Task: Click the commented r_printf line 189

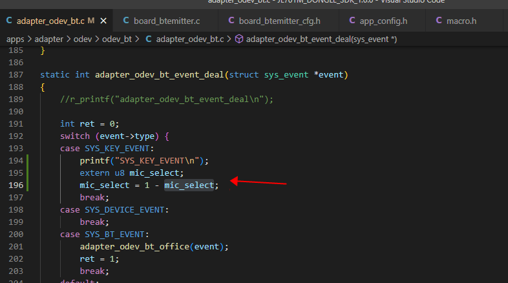Action: (167, 100)
